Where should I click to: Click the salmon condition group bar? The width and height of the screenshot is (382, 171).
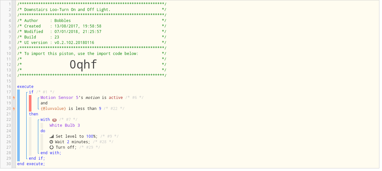(x=30, y=103)
